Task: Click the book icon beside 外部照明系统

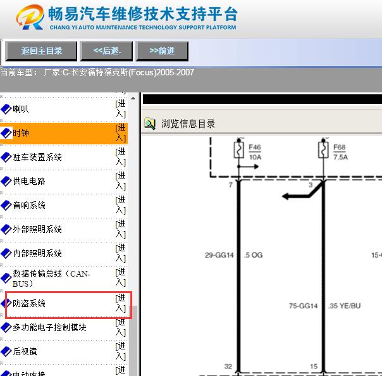Action: point(6,229)
